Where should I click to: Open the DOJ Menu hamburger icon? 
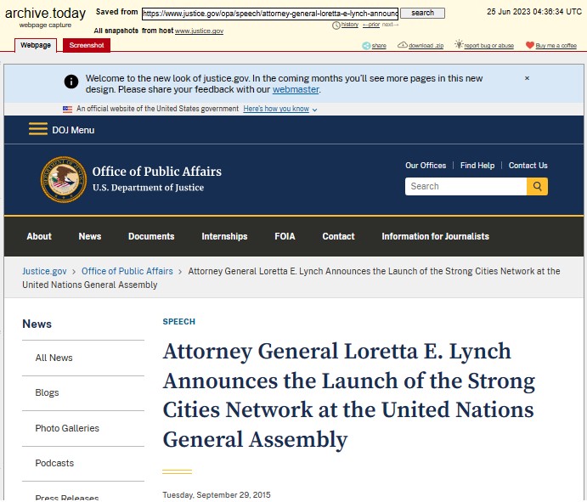[x=38, y=129]
